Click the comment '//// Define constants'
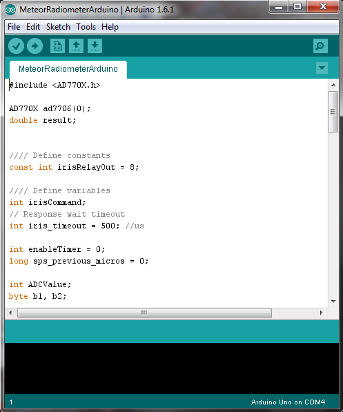This screenshot has height=412, width=343. pos(59,155)
